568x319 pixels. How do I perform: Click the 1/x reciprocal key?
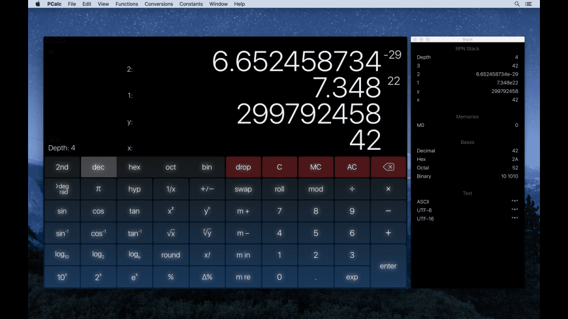170,189
